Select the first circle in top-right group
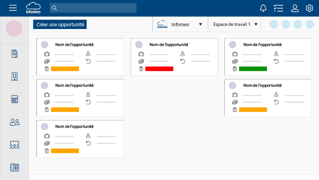Image resolution: width=319 pixels, height=180 pixels. pos(274,25)
